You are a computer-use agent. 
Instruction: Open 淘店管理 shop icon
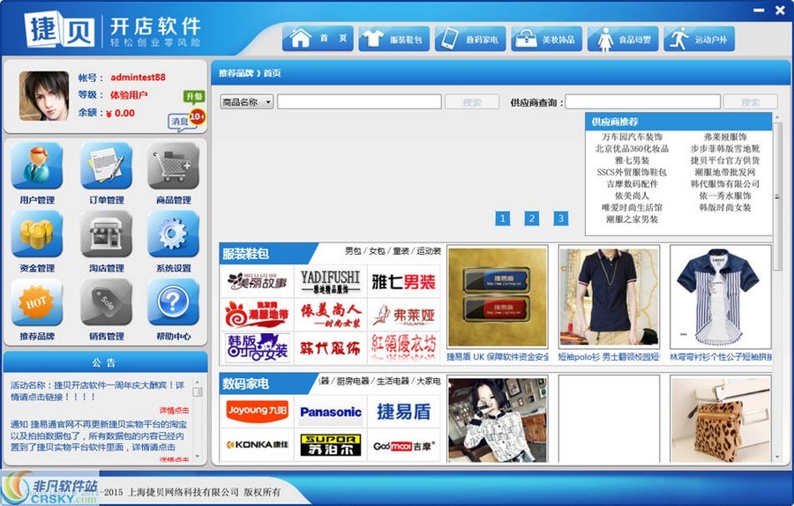click(x=107, y=234)
